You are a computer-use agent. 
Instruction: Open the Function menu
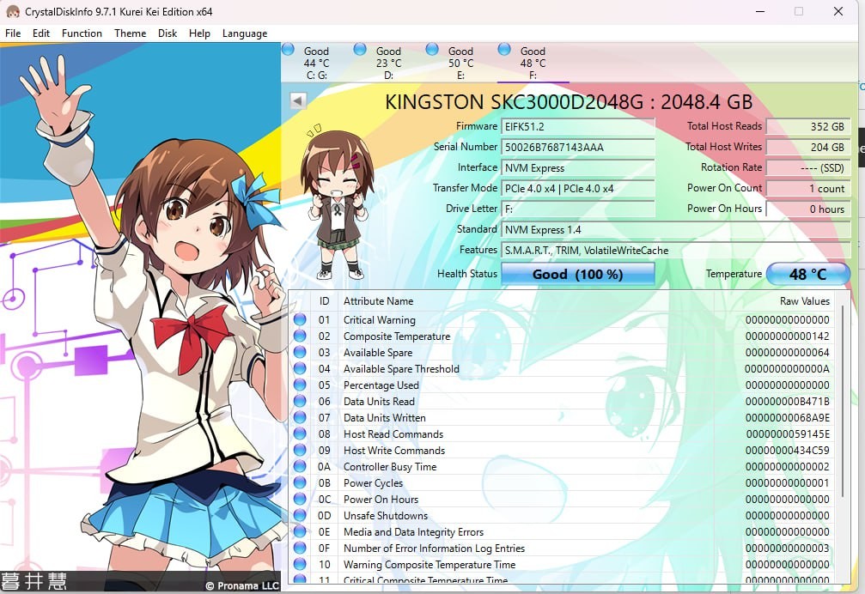tap(82, 33)
